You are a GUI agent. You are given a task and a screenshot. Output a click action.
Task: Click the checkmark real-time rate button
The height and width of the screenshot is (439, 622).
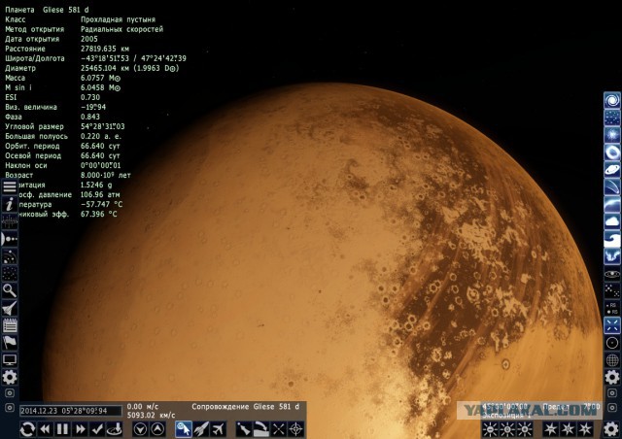(97, 429)
